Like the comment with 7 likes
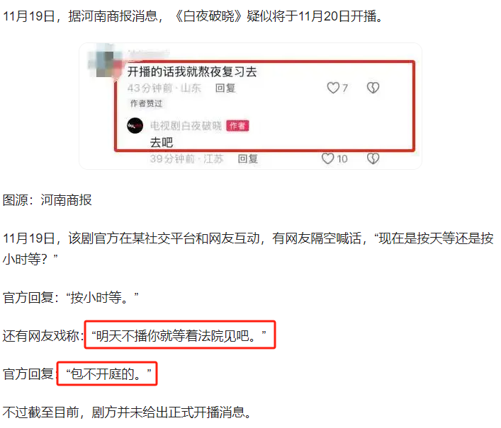Viewport: 501px width, 428px height. [333, 88]
